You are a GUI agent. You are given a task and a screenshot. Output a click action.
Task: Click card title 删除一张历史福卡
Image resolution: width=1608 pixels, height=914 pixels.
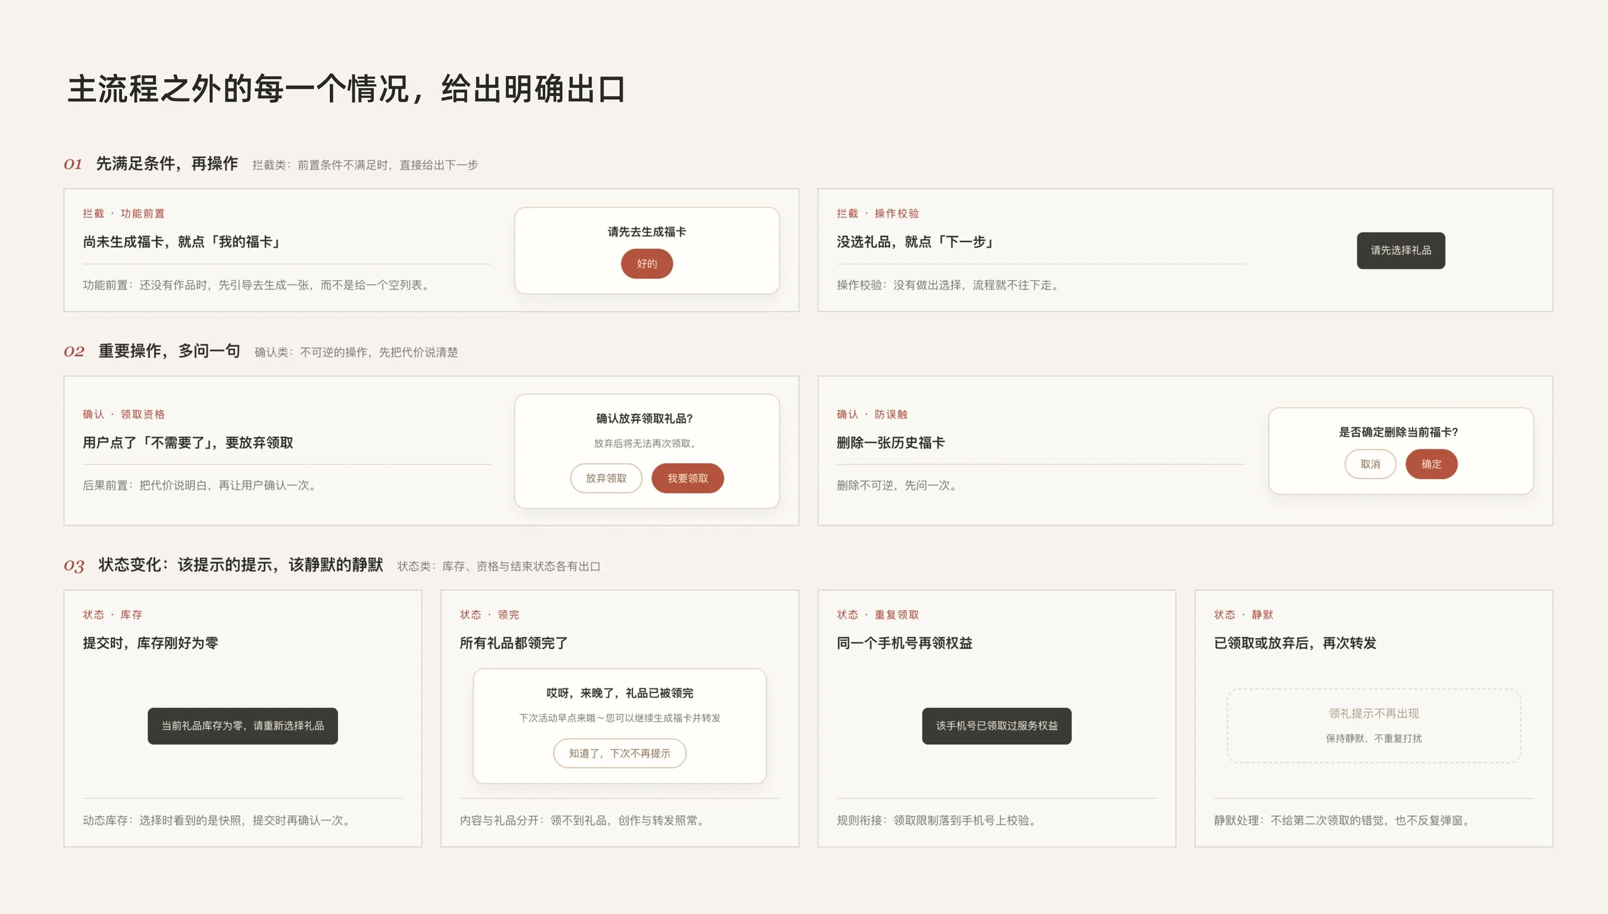point(891,443)
